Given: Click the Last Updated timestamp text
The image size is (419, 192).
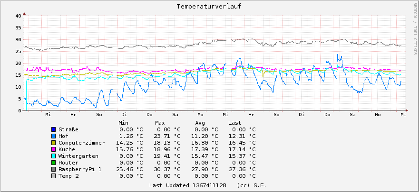Looking at the screenshot, I should [x=187, y=185].
